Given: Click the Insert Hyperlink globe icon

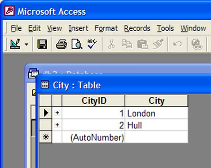Looking at the screenshot, I should click(x=197, y=44).
